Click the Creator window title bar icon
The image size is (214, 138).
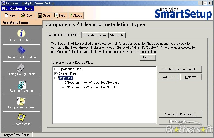coord(3,3)
